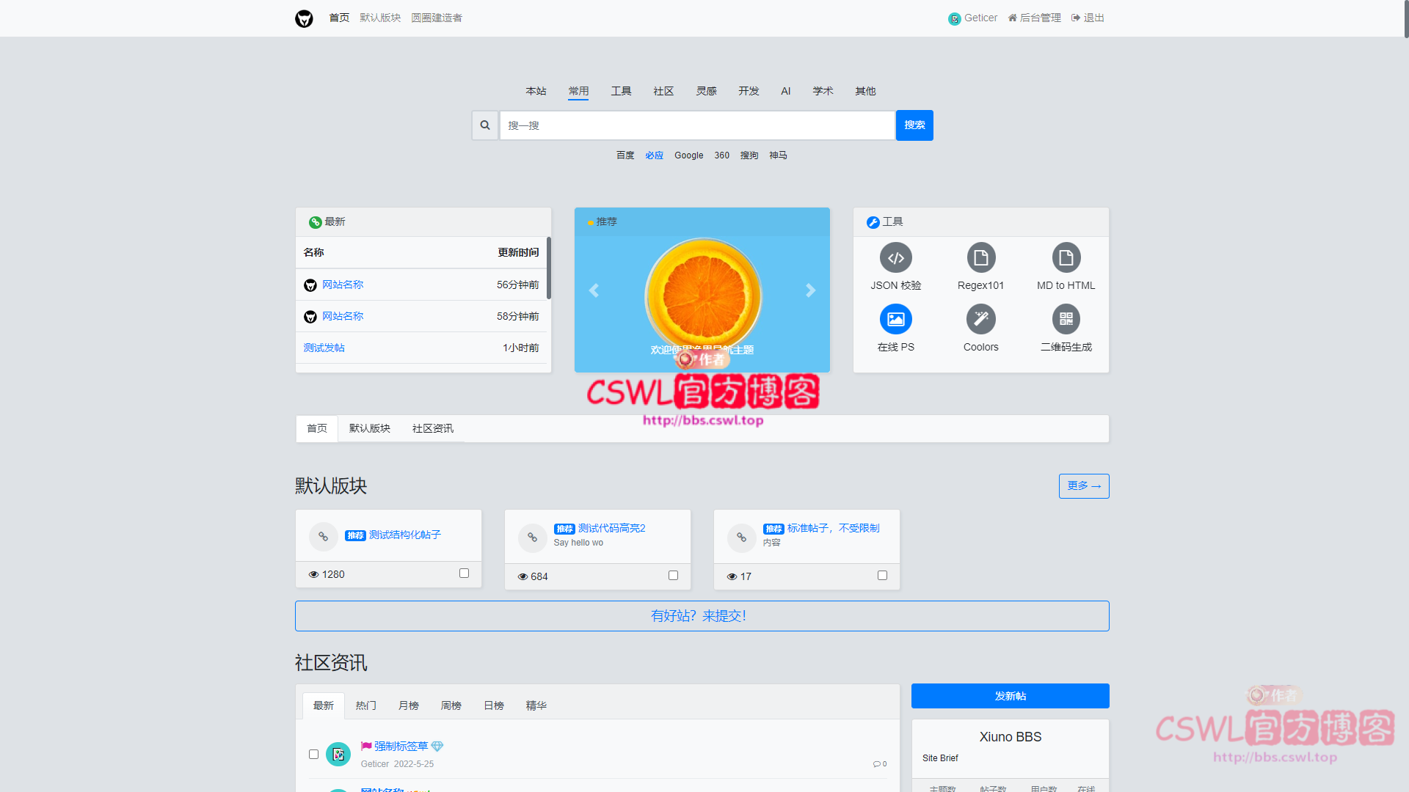Go to next carousel slide arrow
The image size is (1409, 792).
tap(810, 290)
